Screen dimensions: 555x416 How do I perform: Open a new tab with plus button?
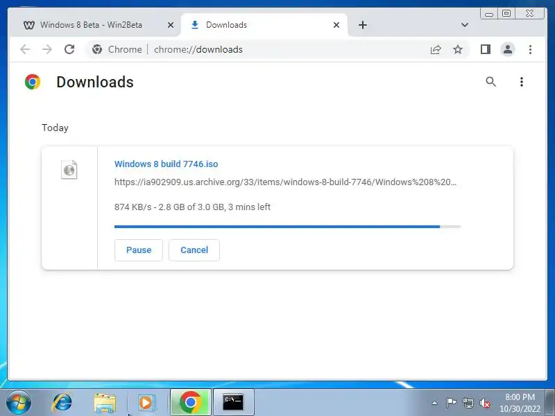pyautogui.click(x=363, y=25)
